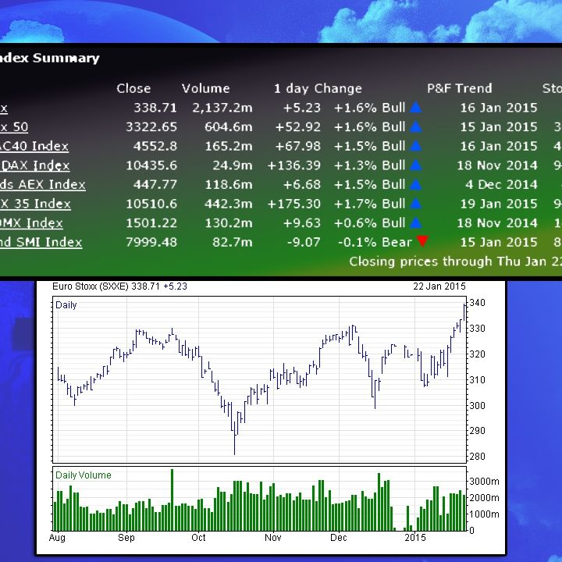Click the Daily price chart
562x562 pixels.
(259, 379)
